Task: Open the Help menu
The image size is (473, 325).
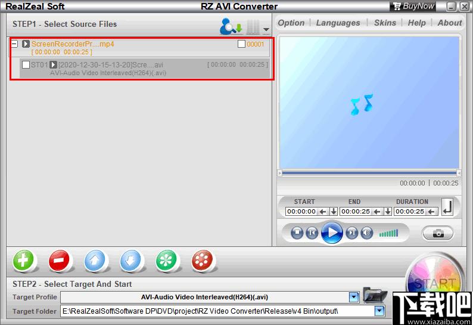Action: [416, 23]
